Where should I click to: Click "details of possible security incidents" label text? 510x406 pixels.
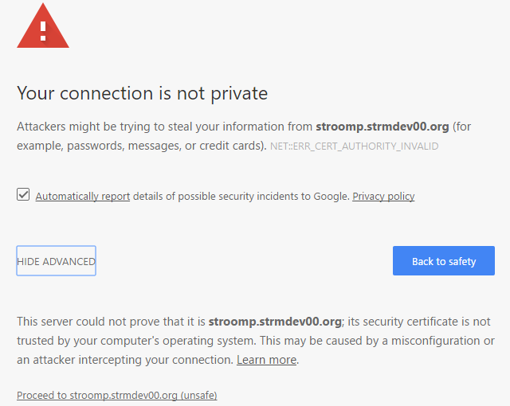coord(241,197)
